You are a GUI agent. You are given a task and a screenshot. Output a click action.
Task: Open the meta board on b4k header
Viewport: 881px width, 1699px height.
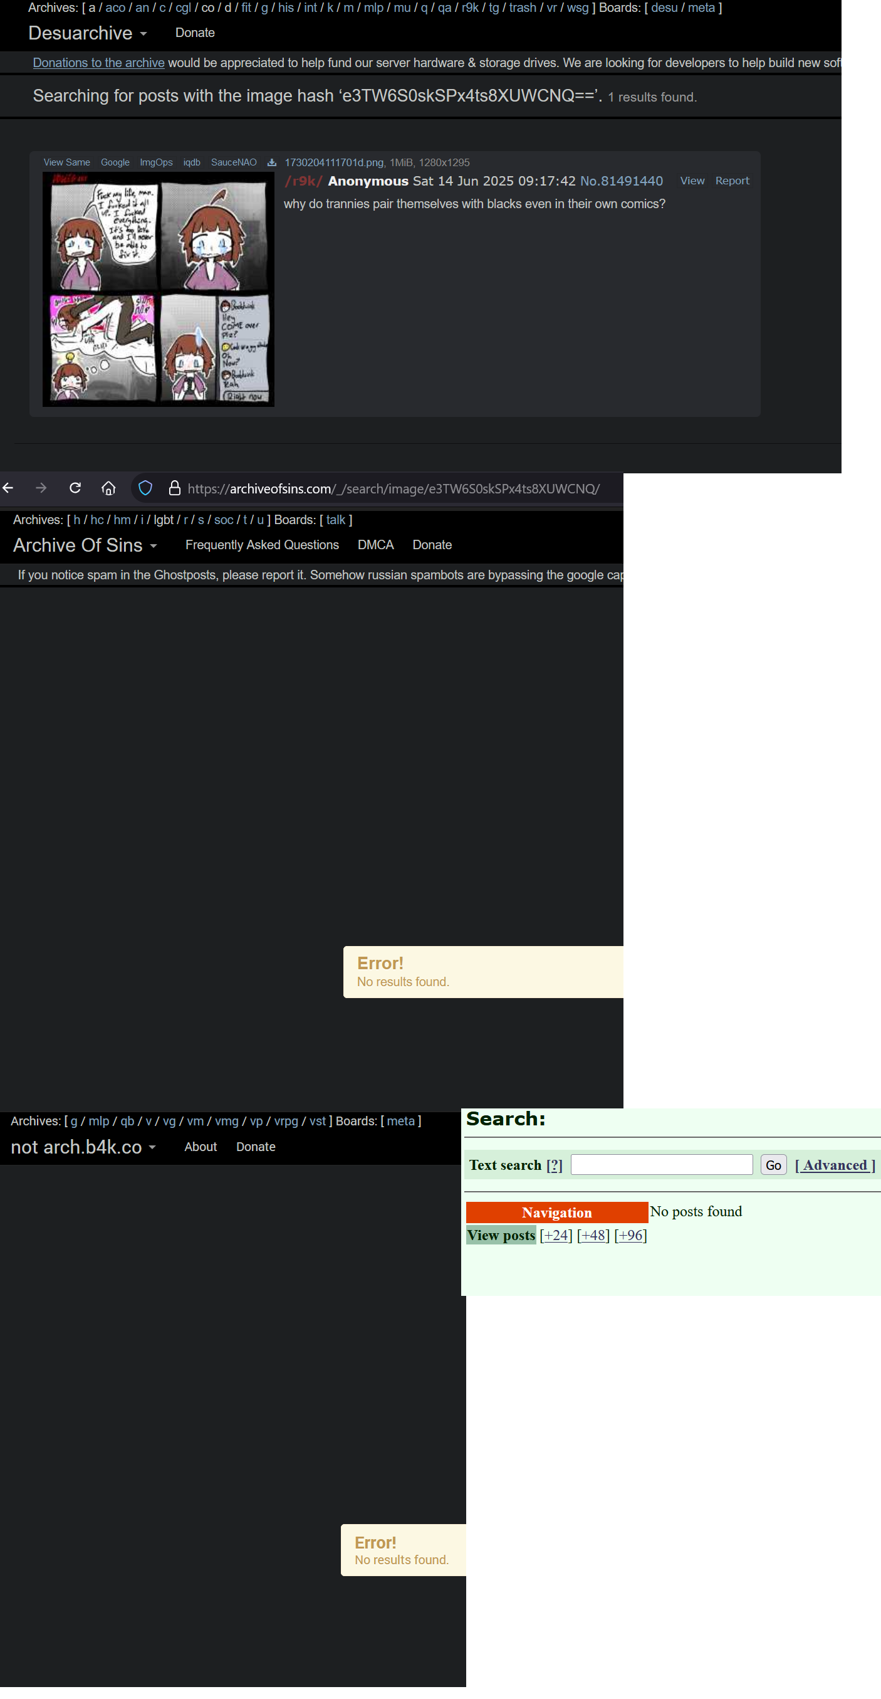tap(401, 1121)
